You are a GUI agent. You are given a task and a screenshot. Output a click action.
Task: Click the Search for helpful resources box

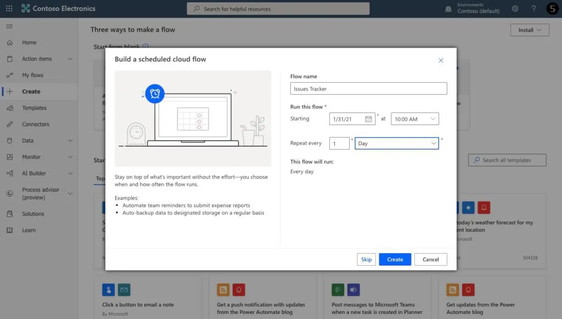[x=278, y=9]
